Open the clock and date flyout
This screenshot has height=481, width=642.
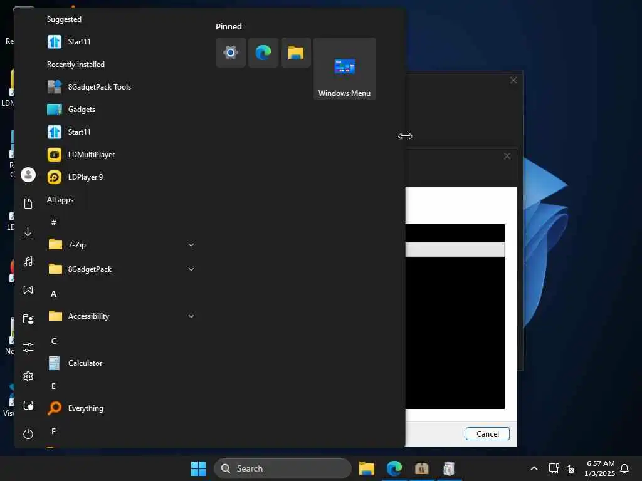click(600, 468)
